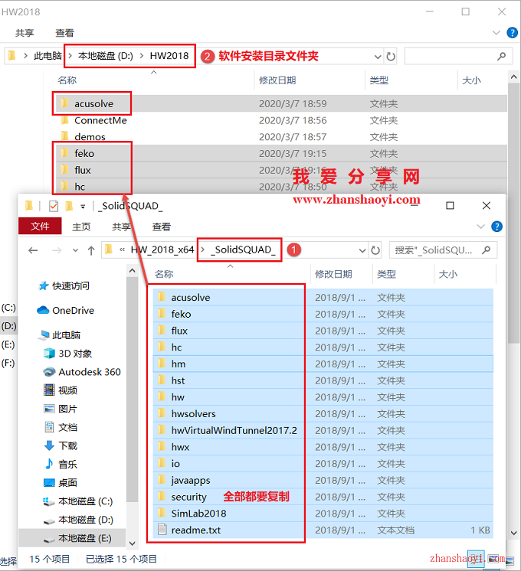Go up one folder level with up arrow
Image resolution: width=521 pixels, height=571 pixels.
tap(91, 250)
